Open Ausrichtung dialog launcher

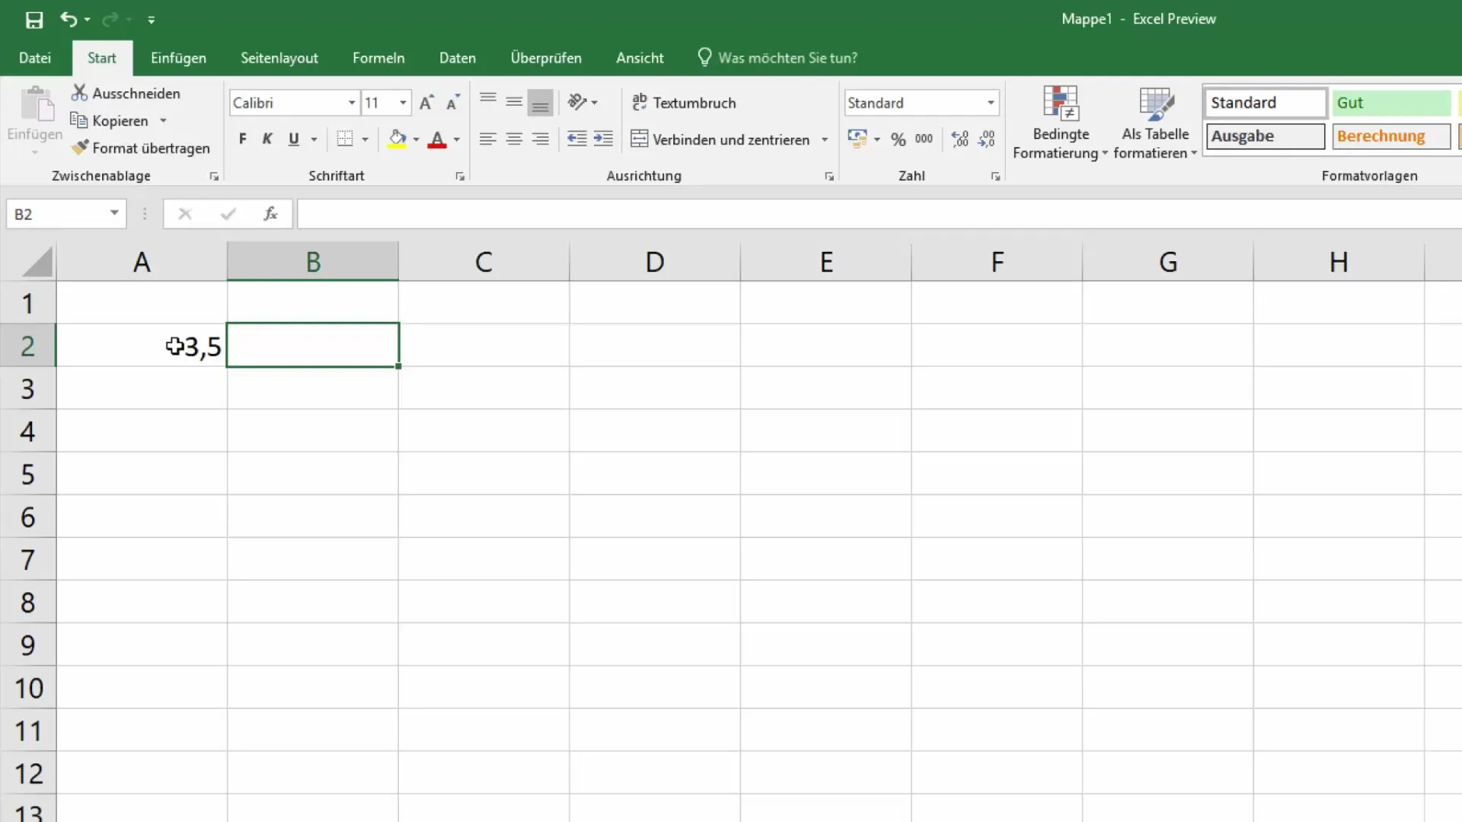(829, 177)
